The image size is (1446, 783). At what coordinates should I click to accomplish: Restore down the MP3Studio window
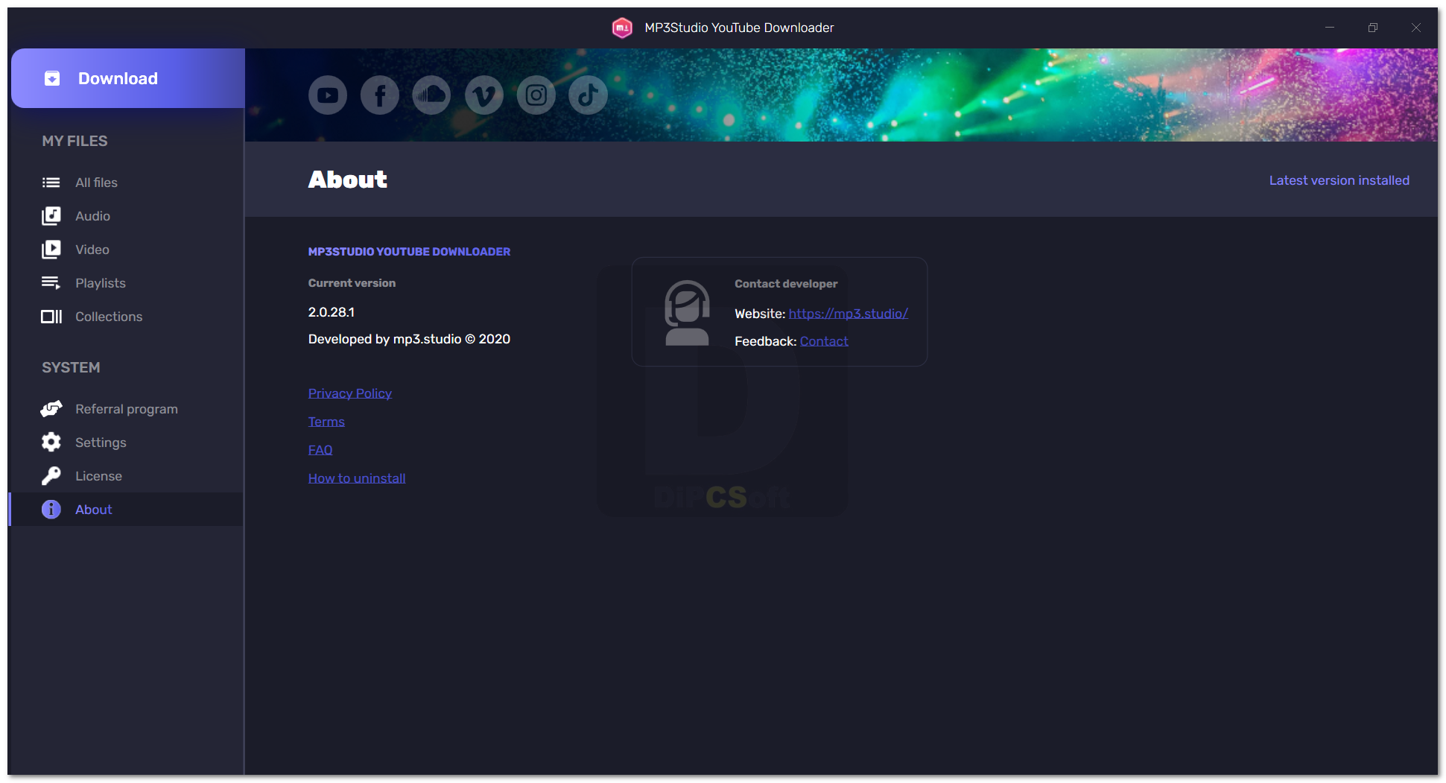click(1373, 28)
